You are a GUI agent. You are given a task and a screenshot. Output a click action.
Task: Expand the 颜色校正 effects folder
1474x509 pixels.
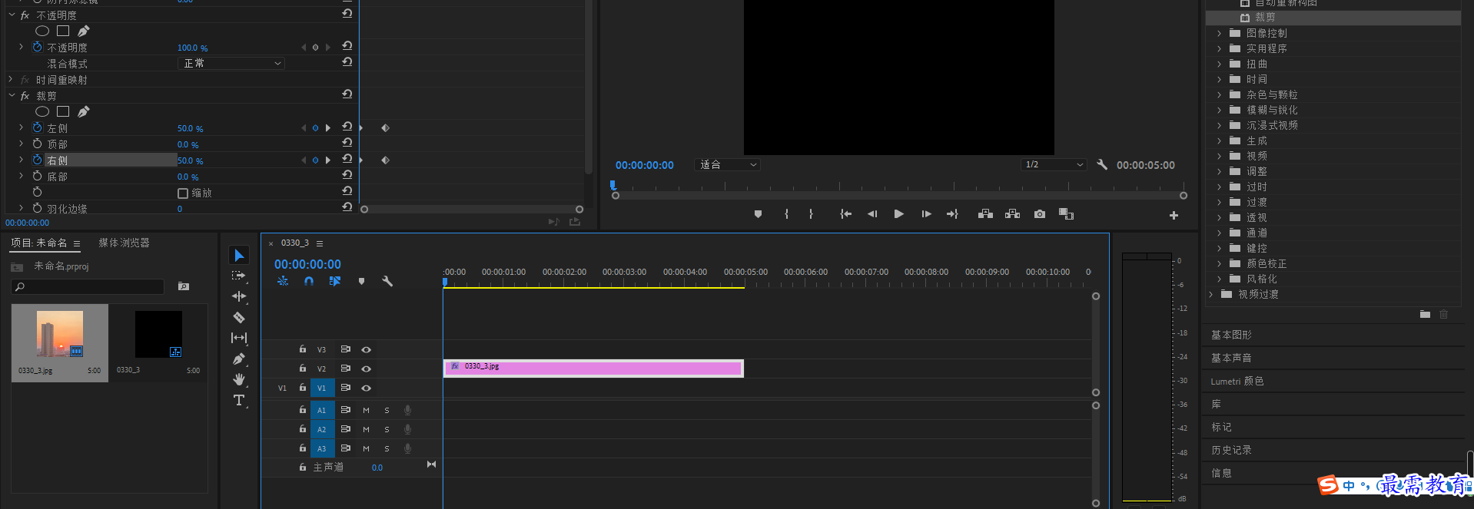[1219, 263]
